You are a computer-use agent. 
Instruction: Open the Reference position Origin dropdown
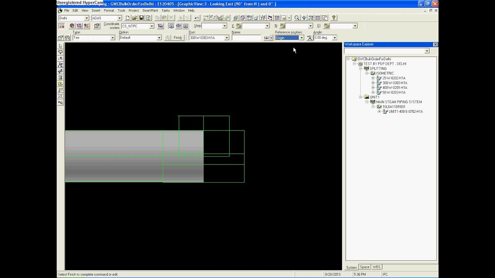(301, 38)
